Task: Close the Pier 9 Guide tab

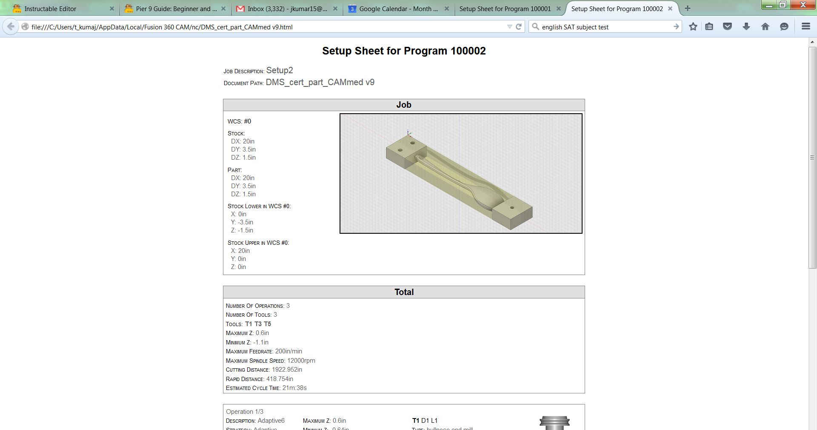Action: 223,9
